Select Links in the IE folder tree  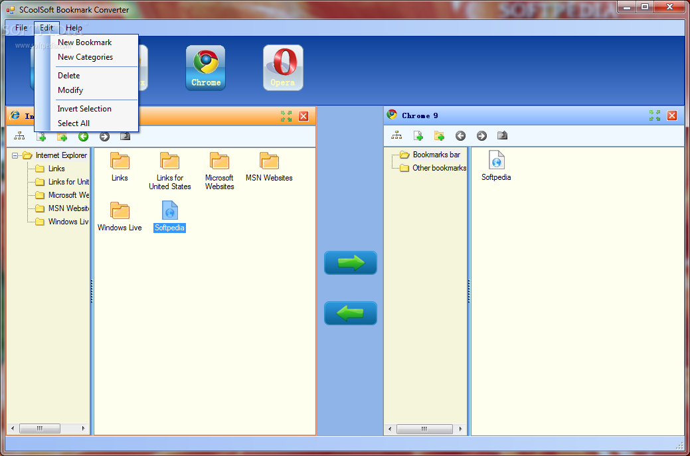pyautogui.click(x=56, y=169)
